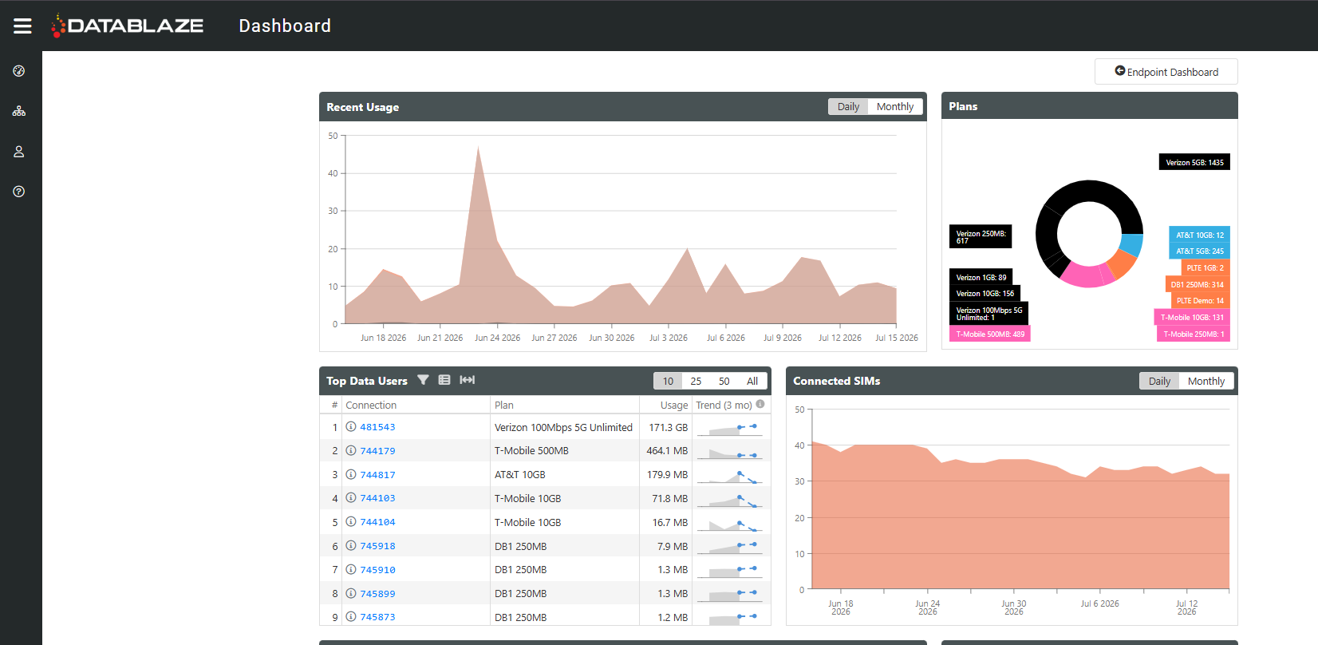
Task: Click the trend sparkline for connection 481543
Action: pos(729,428)
